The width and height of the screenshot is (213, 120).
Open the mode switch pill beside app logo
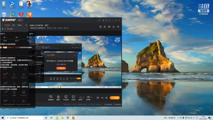pyautogui.click(x=20, y=20)
